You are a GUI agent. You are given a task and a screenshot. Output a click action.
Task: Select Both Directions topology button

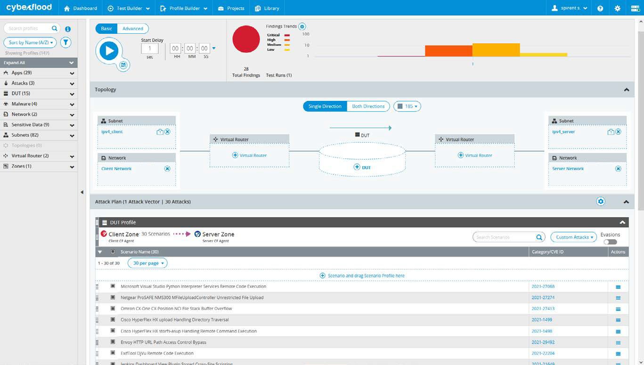(368, 106)
